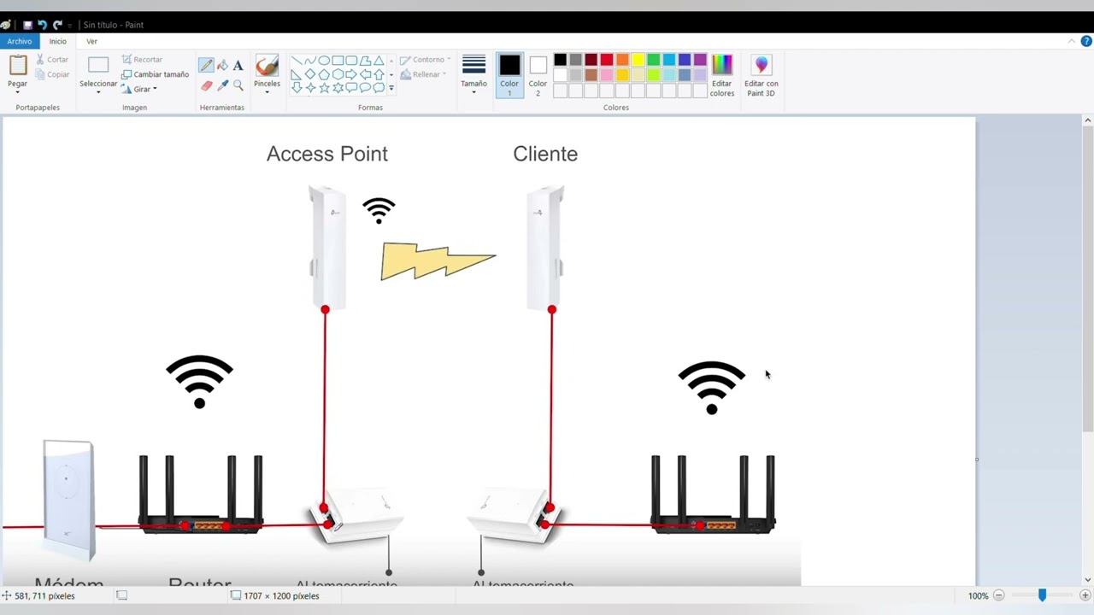Choose the Cloud callout shape
Screen dimensions: 1094x615
pos(379,87)
